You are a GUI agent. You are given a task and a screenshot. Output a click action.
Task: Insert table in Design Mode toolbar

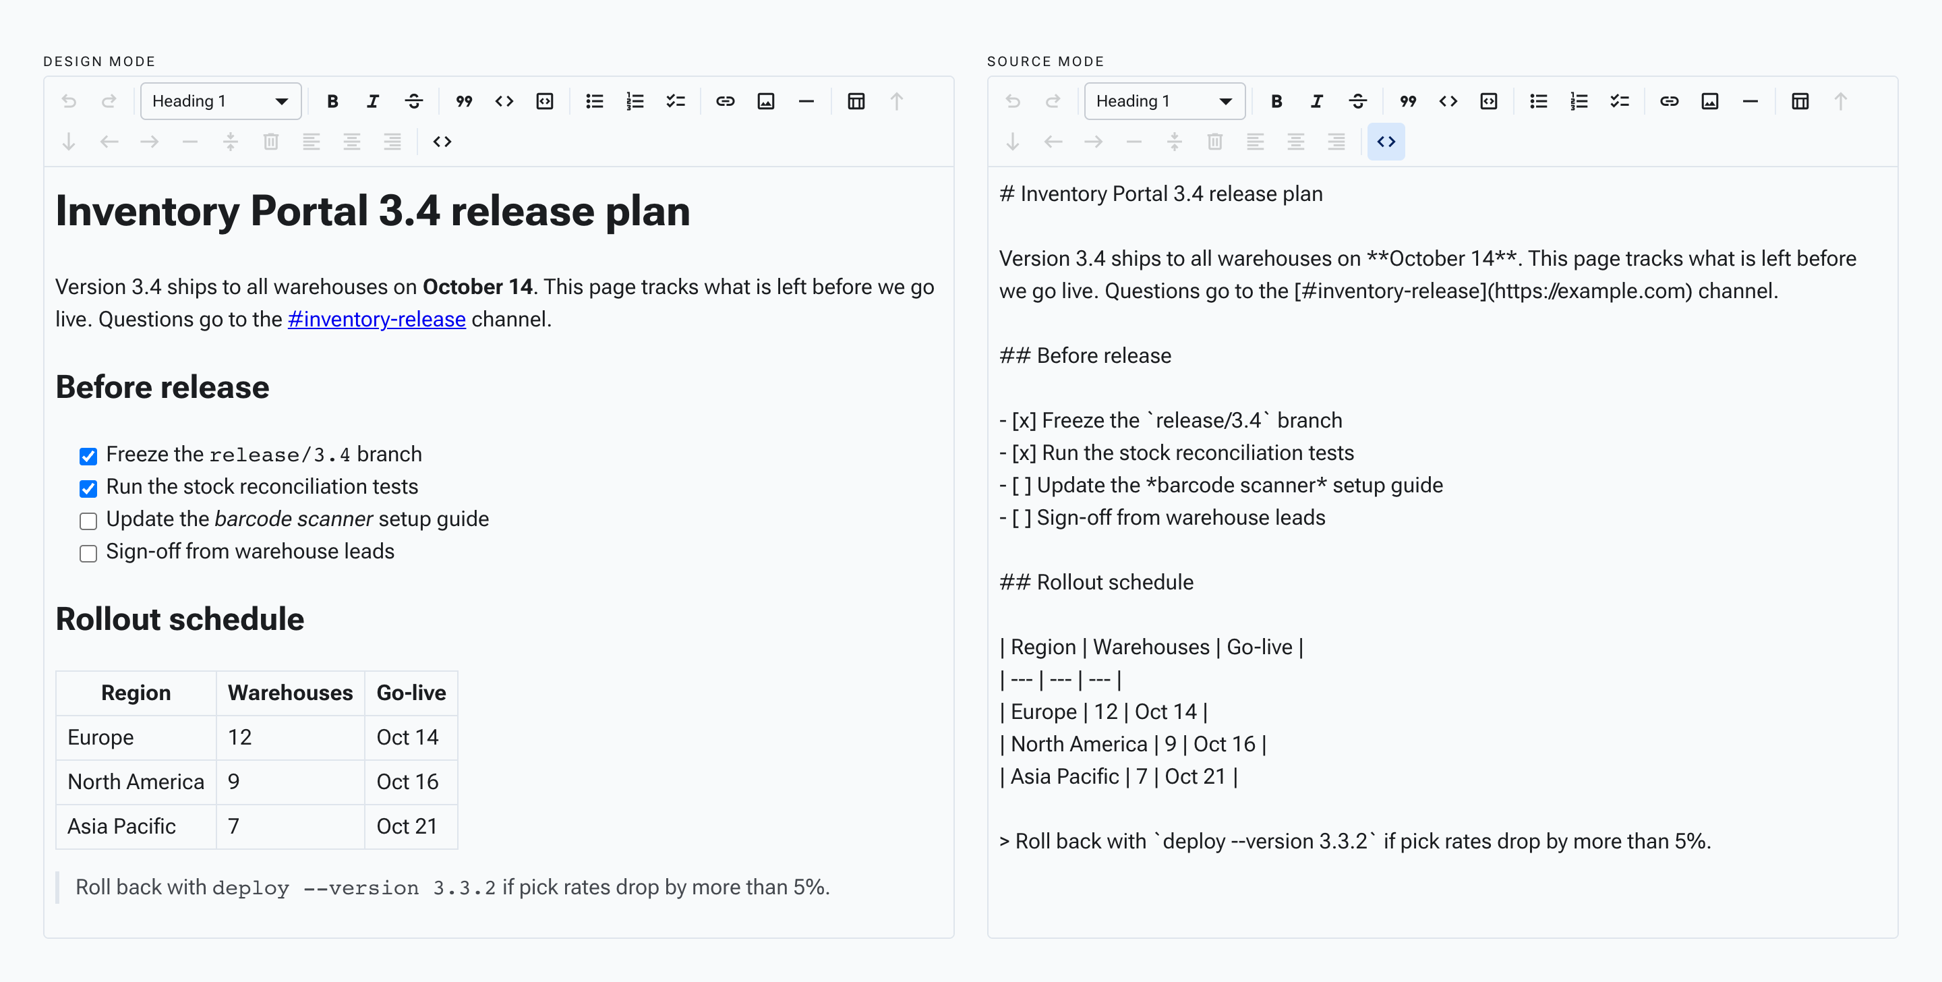tap(856, 101)
